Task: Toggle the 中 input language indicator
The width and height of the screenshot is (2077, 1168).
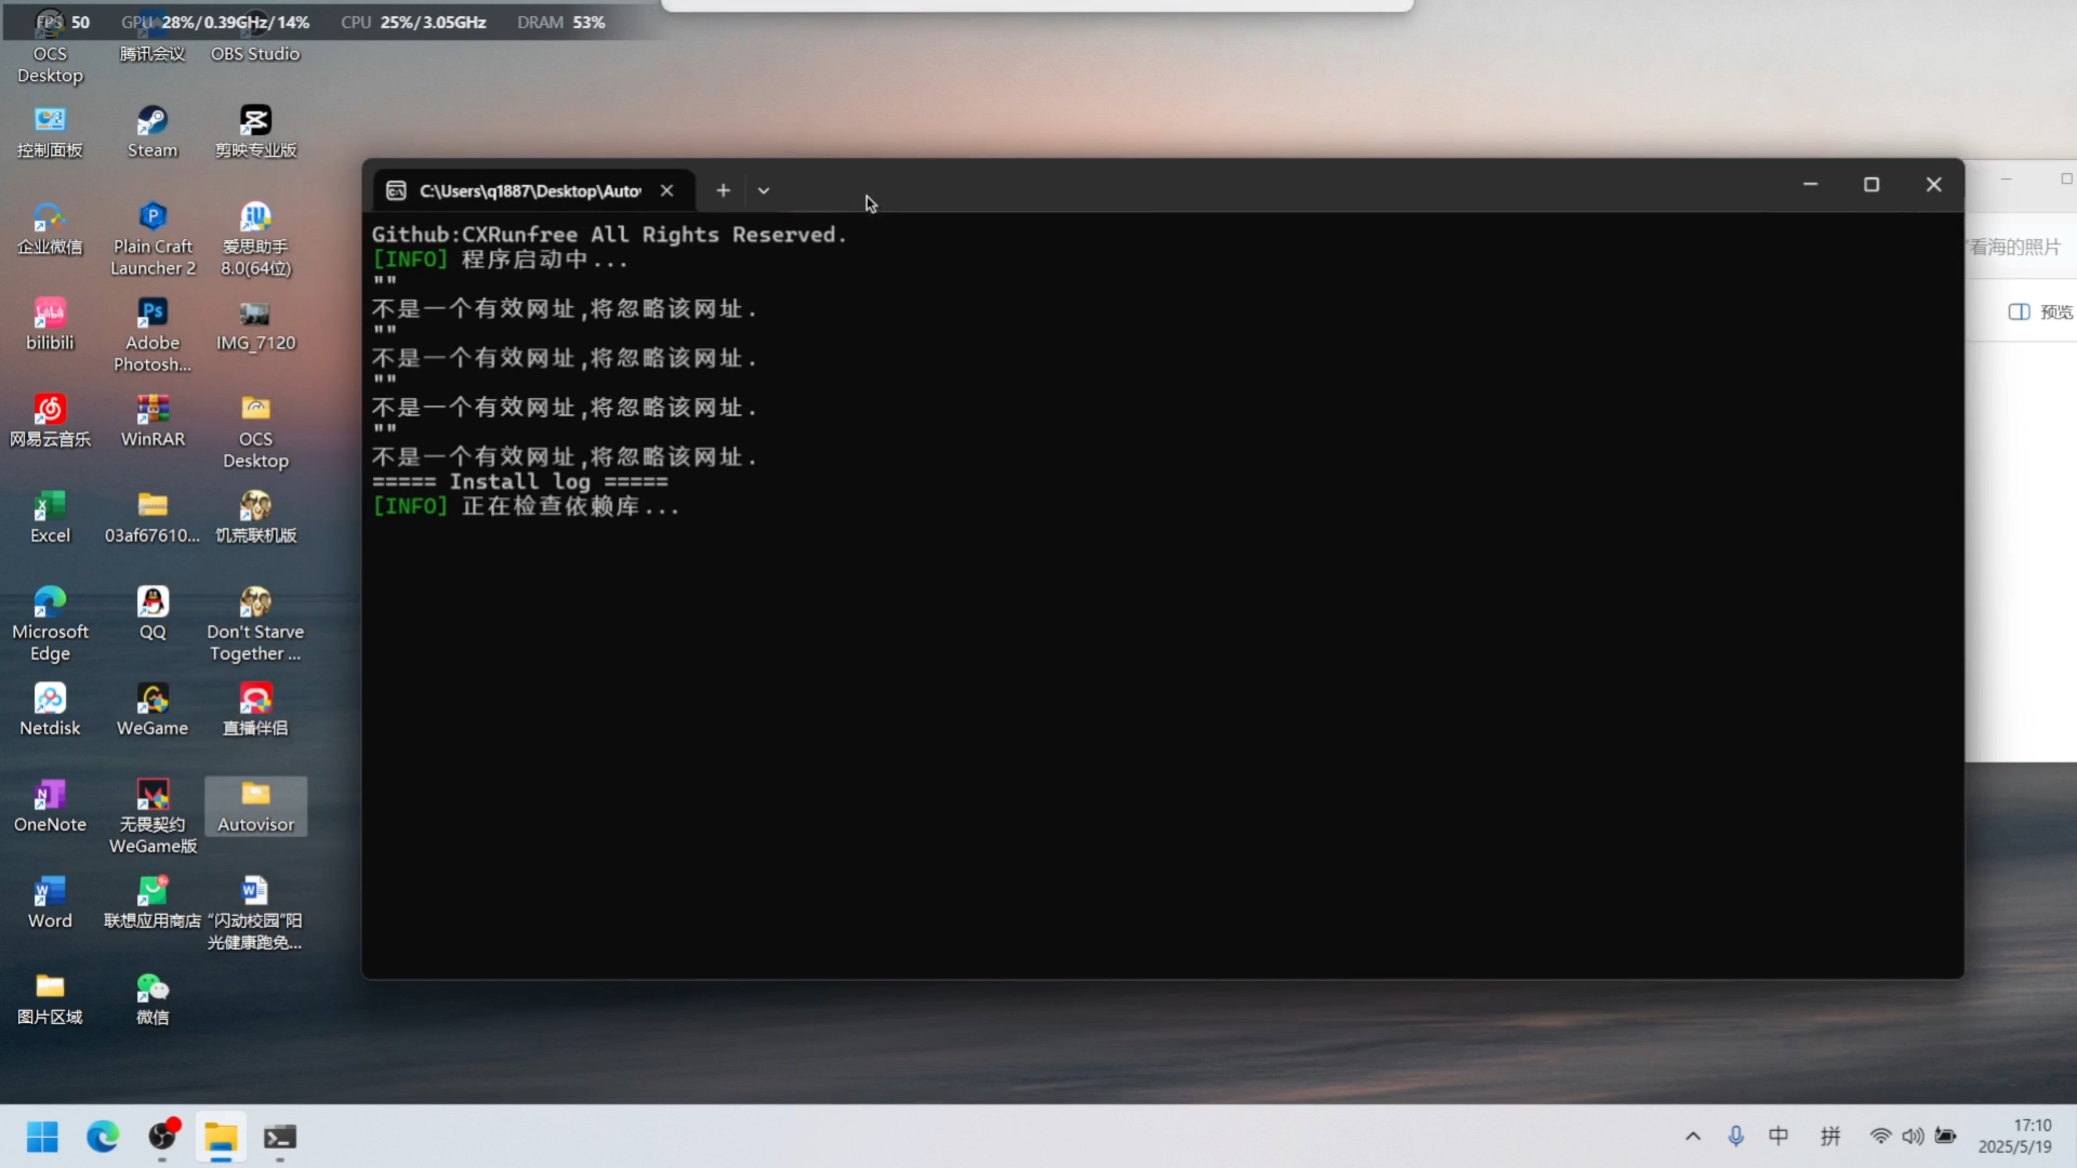Action: pos(1778,1137)
